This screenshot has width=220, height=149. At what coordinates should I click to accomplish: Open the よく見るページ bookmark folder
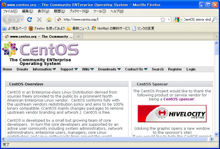[14, 28]
